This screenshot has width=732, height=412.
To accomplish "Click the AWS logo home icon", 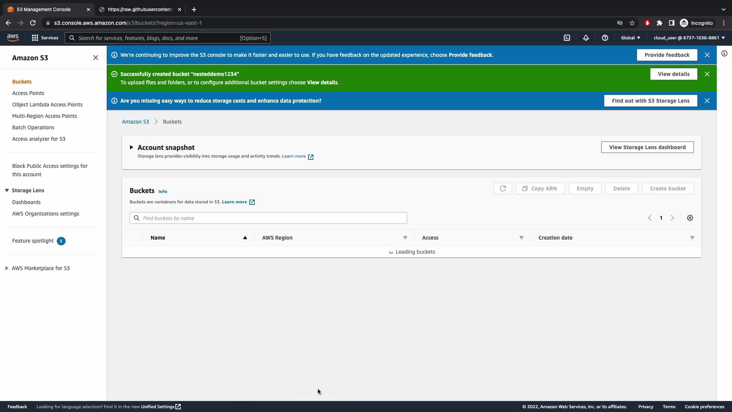I will point(13,37).
